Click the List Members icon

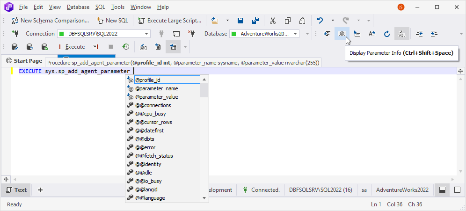327,34
